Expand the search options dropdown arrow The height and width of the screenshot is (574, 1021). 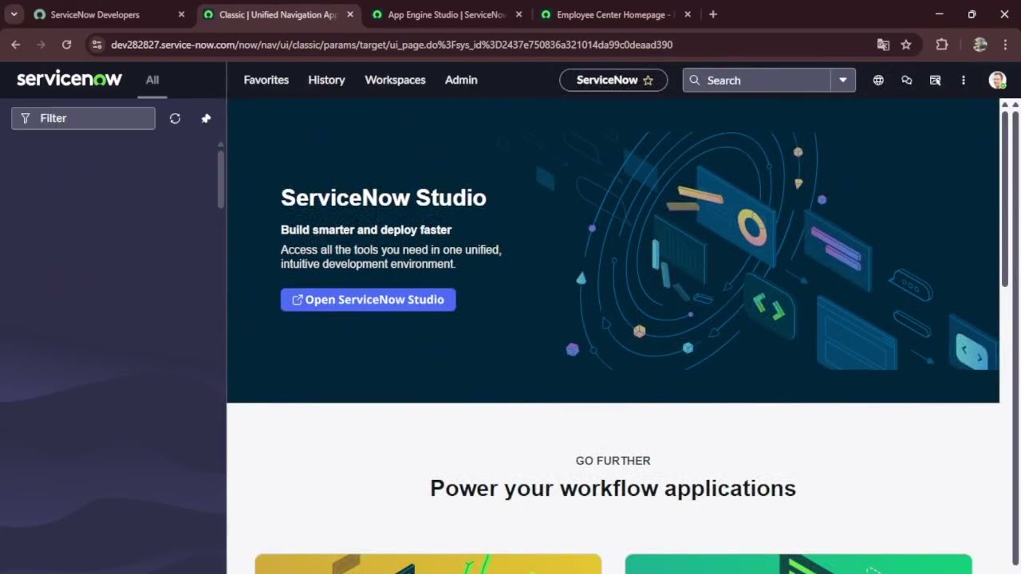point(843,80)
